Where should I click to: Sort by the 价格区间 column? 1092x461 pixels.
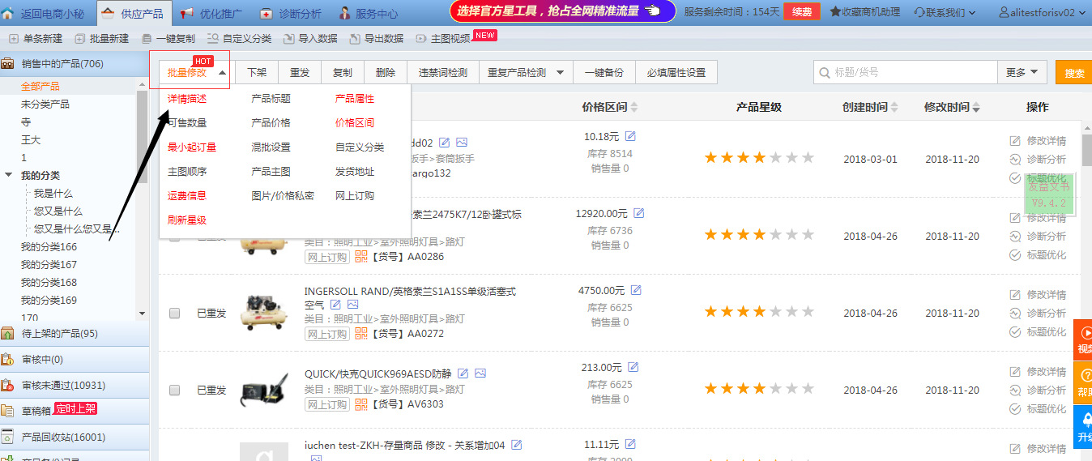(634, 107)
